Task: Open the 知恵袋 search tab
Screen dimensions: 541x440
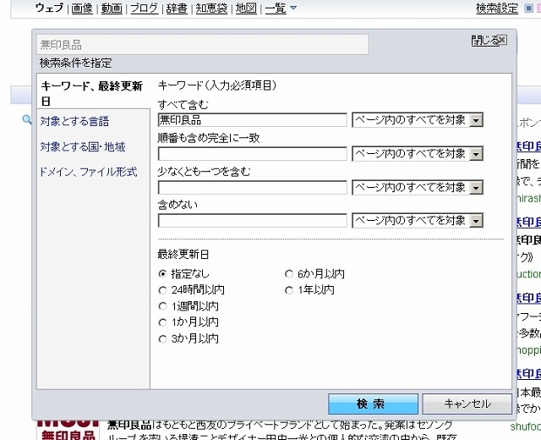Action: tap(211, 8)
